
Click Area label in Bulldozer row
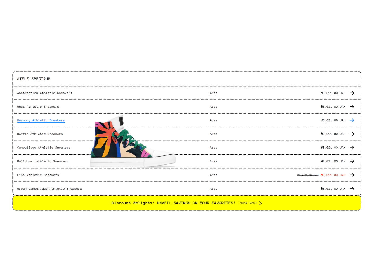click(x=214, y=161)
